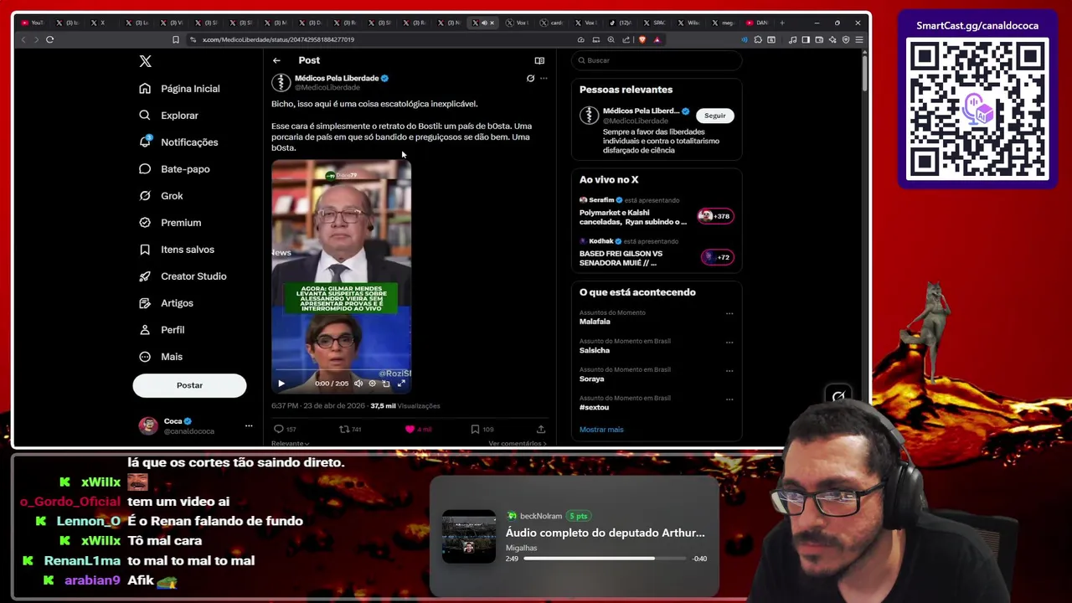
Task: Open Notificações in sidebar
Action: tap(178, 142)
